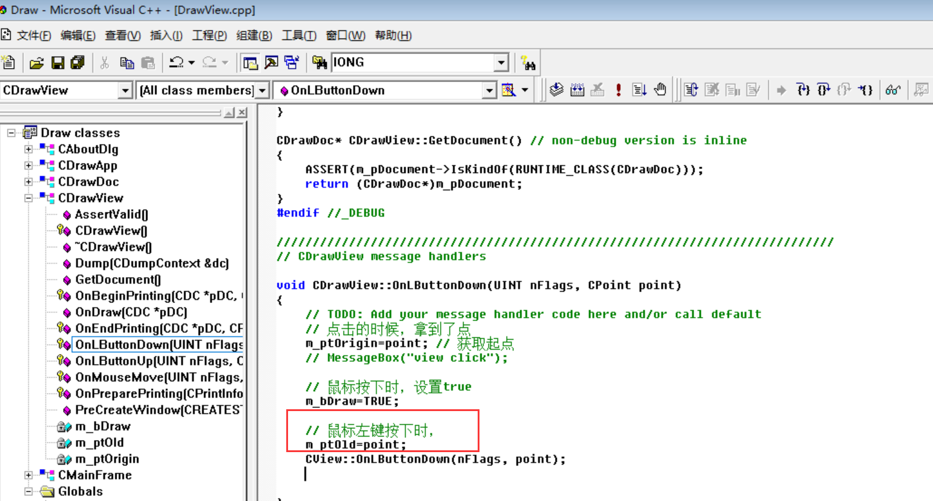
Task: Click the Go debug icon
Action: [640, 90]
